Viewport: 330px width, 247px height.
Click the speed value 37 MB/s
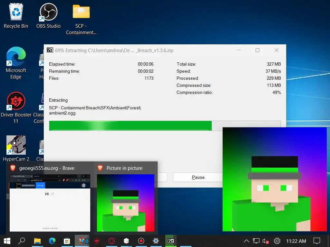(x=273, y=71)
